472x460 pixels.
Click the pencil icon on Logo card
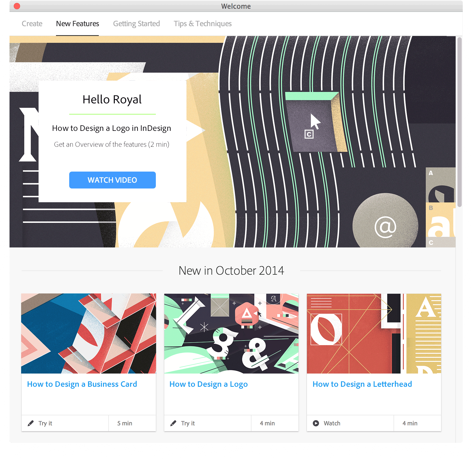click(173, 423)
